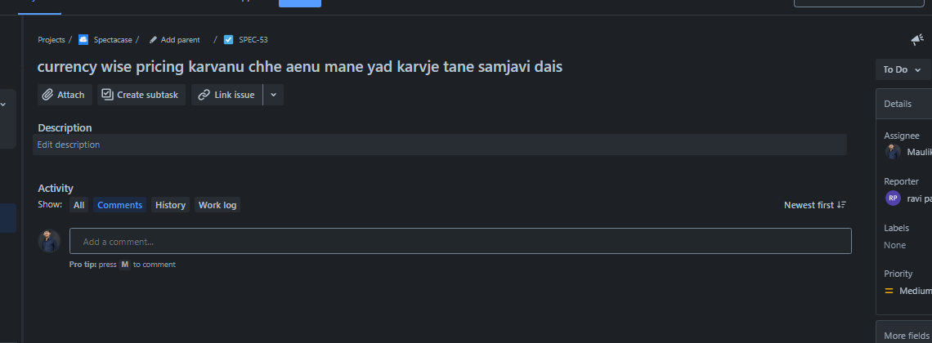Click the paperclip Attach icon
This screenshot has height=343, width=932.
coord(48,95)
